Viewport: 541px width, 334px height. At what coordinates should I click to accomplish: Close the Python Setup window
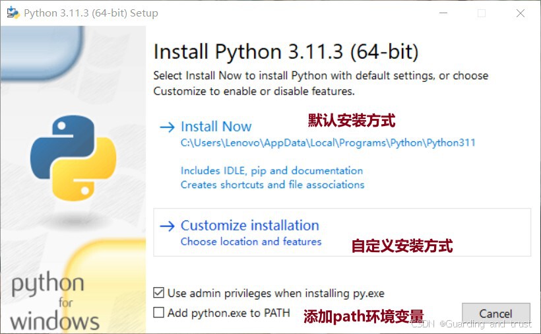tap(521, 13)
